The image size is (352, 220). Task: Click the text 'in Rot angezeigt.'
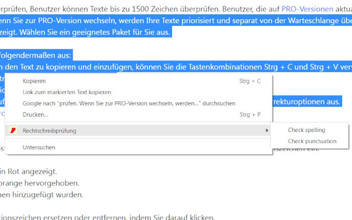click(28, 171)
